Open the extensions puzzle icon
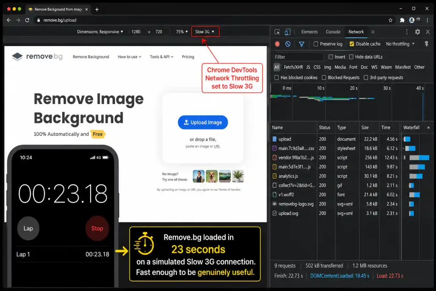The image size is (436, 291). 402,20
